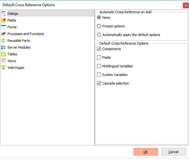Screen dimensions: 189x166
Task: Click the Forms category icon
Action: coord(3,27)
